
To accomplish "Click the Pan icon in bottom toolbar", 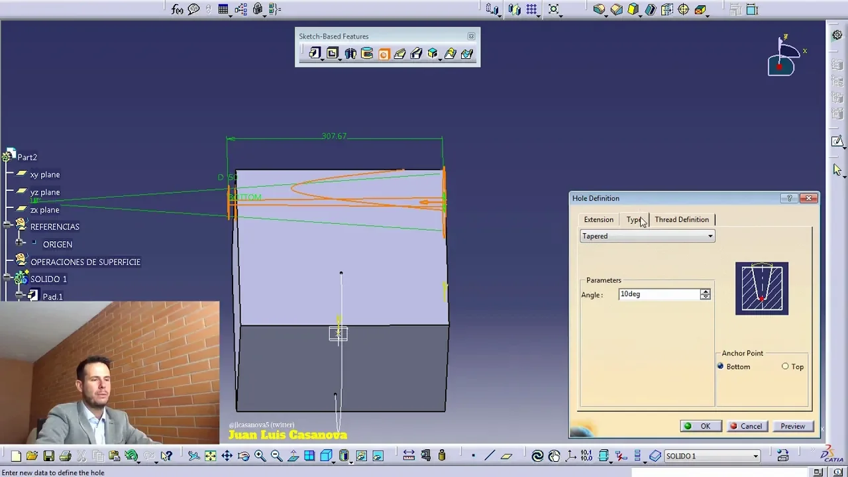I will (x=227, y=456).
